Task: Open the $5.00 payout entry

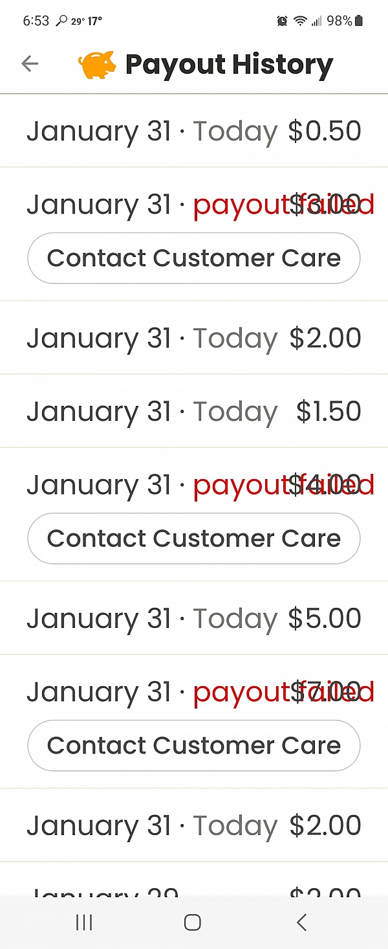Action: click(x=193, y=619)
